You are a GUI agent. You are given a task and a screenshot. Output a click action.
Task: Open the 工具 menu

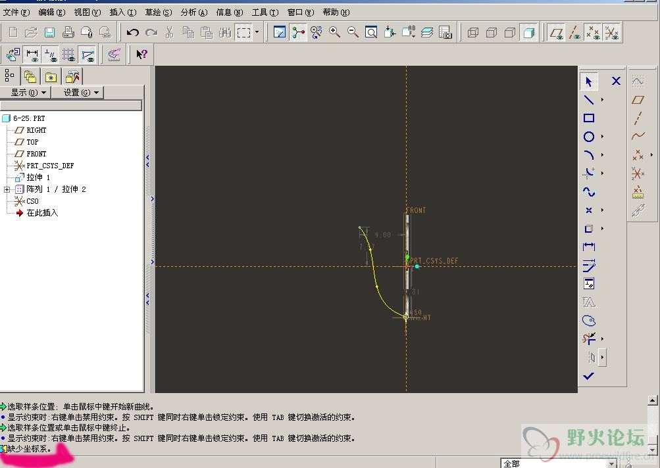click(265, 12)
